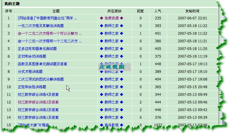This screenshot has width=229, height=134.
Task: Go to 教师之家 board in row 12
Action: point(112,102)
